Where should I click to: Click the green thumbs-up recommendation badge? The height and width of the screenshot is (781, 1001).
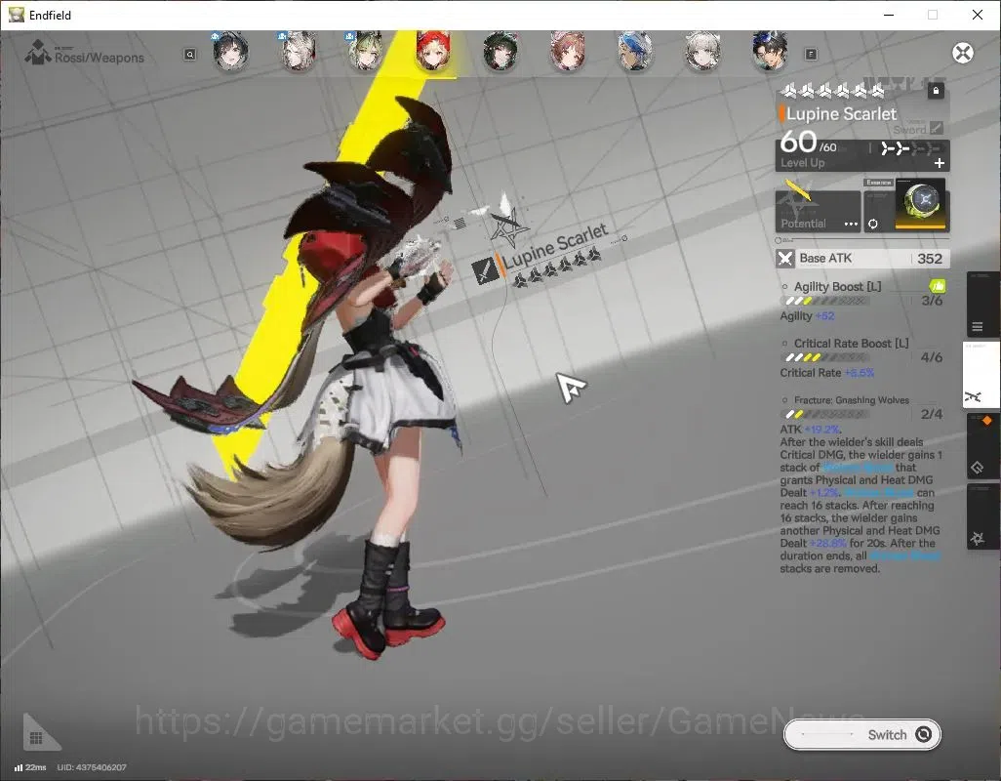[937, 285]
